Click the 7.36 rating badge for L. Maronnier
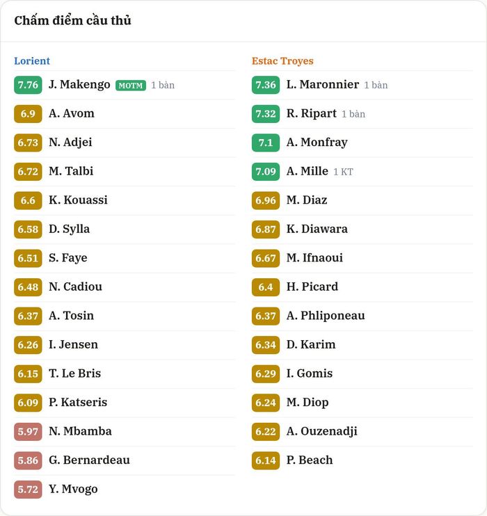Viewport: 487px width, 516px height. click(266, 85)
